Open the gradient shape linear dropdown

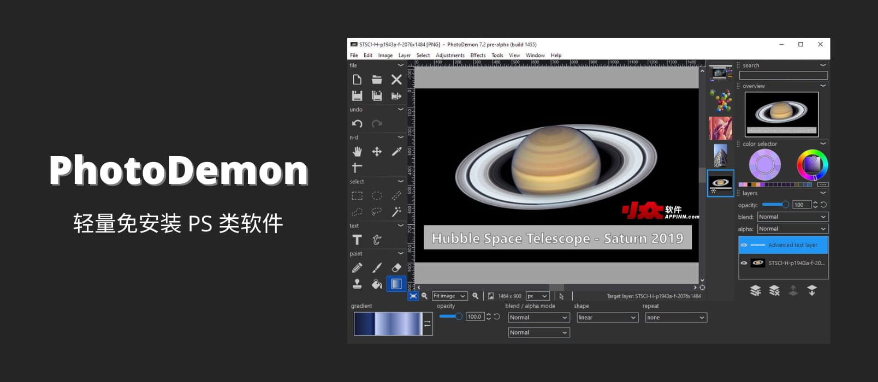click(x=607, y=318)
